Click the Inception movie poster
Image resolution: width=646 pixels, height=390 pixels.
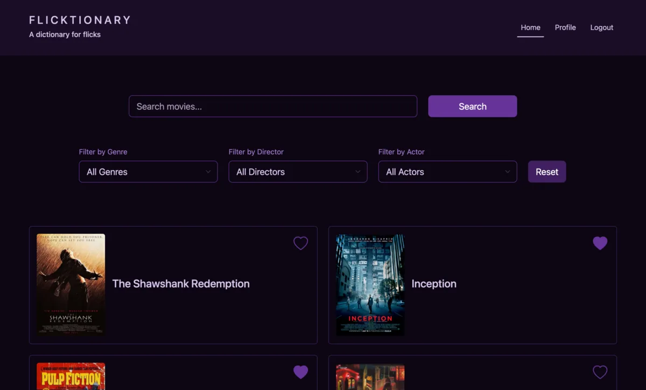(x=370, y=284)
